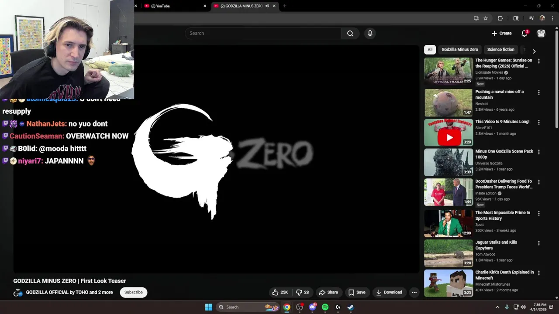This screenshot has width=559, height=314.
Task: Click the Windows taskbar Search box
Action: [x=248, y=307]
